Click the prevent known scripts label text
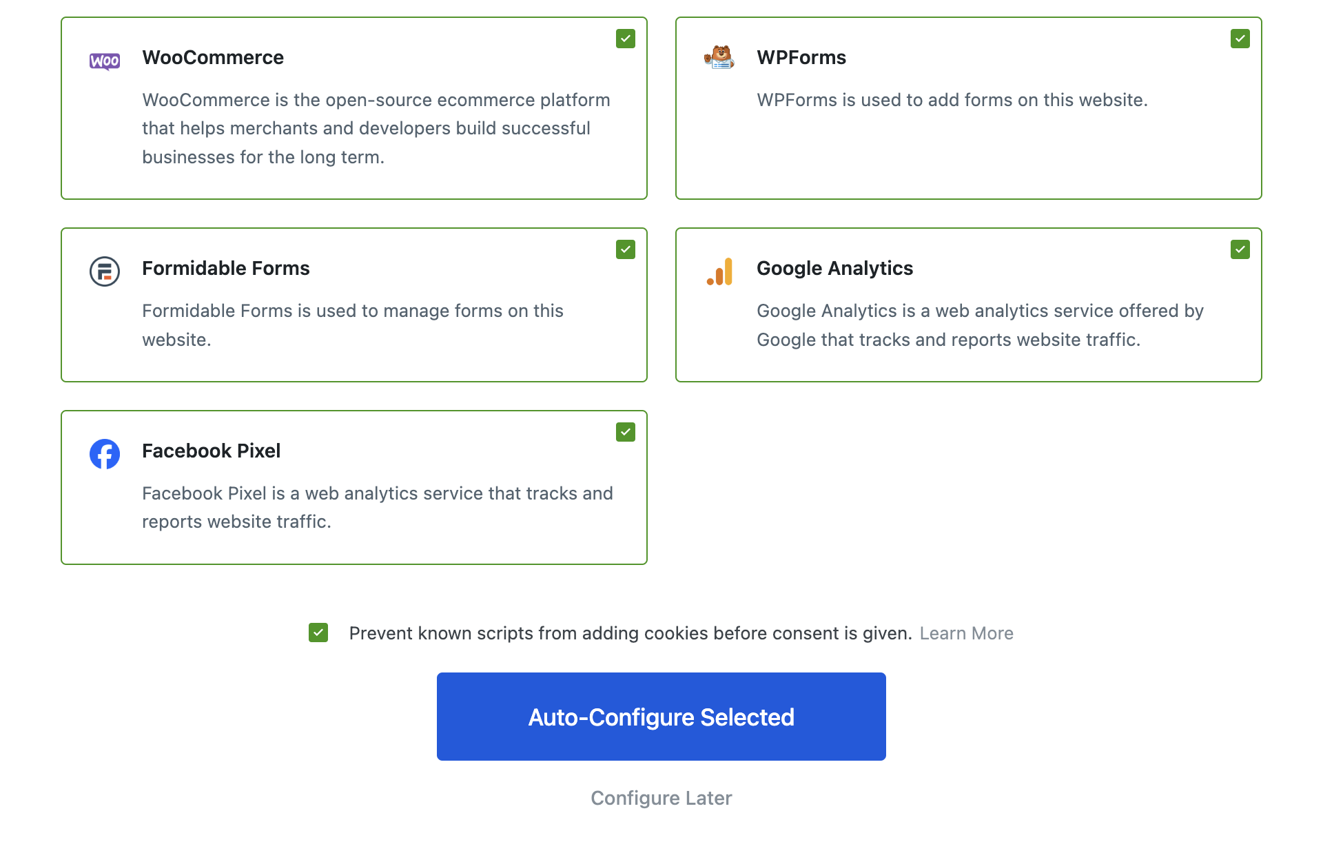This screenshot has height=853, width=1323. click(x=630, y=633)
